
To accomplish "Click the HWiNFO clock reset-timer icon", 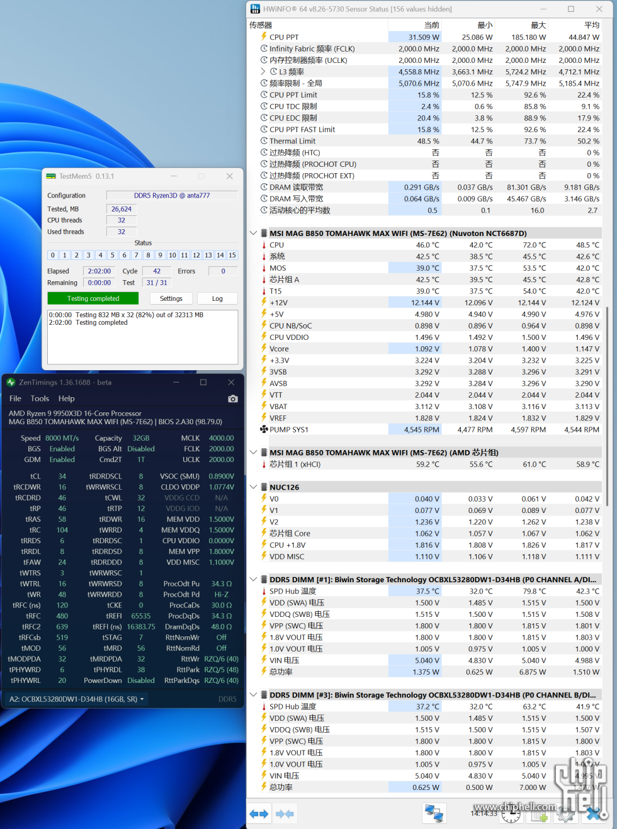I will [511, 815].
